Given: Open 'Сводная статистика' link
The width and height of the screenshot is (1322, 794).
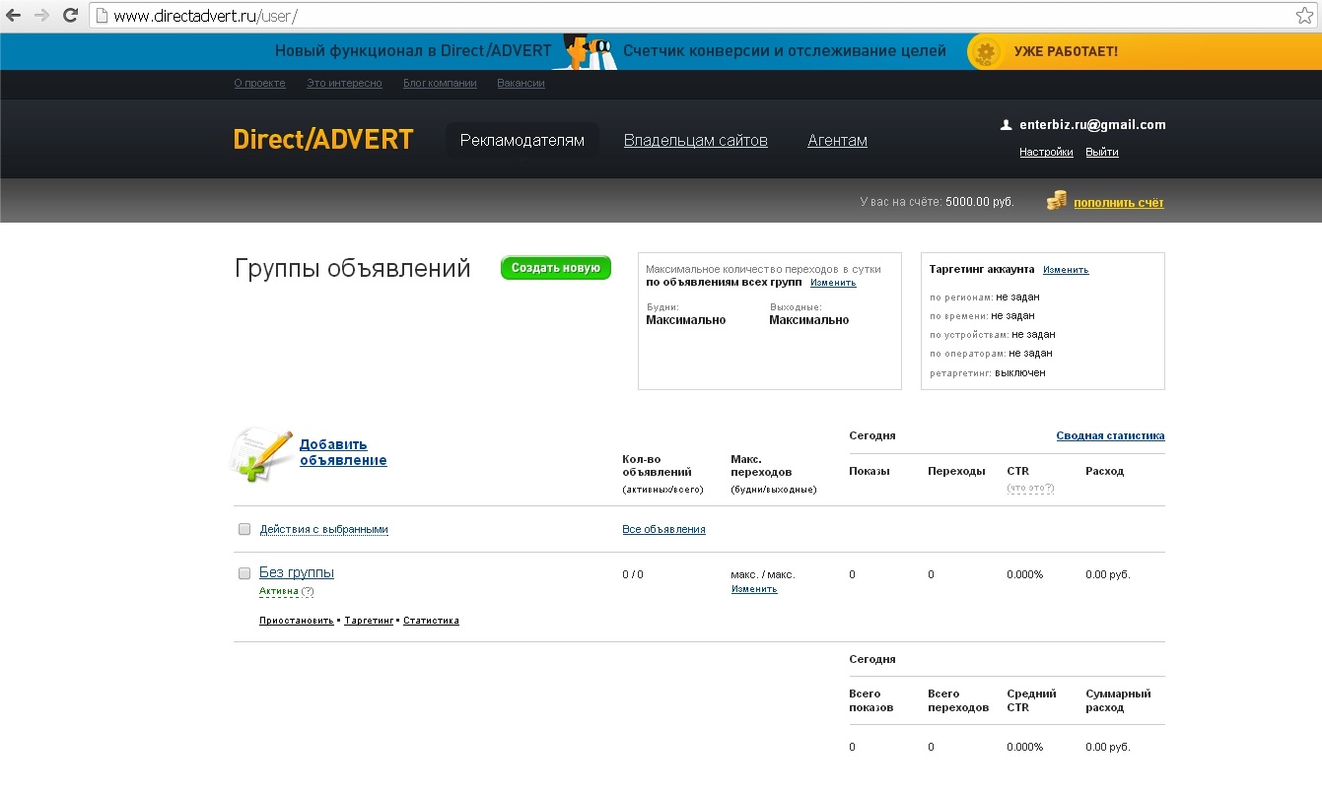Looking at the screenshot, I should (1110, 435).
